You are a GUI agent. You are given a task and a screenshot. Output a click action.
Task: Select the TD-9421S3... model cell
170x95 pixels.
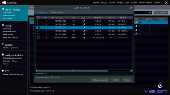(123, 38)
